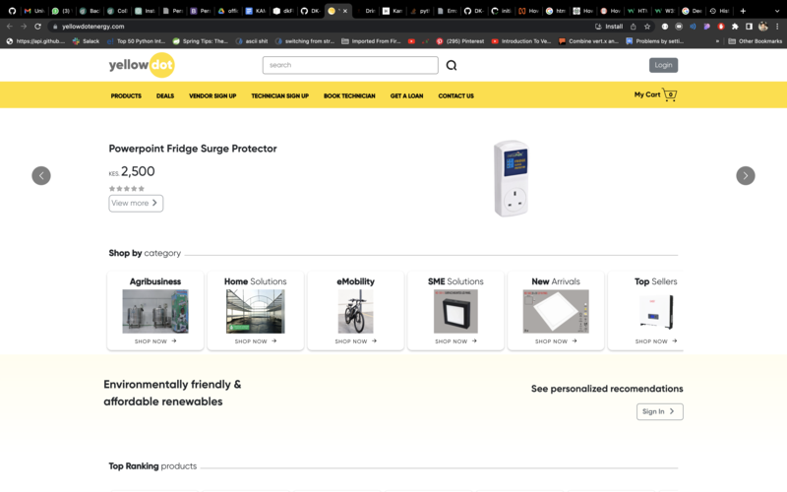Shop Now in the SME Solutions category
The width and height of the screenshot is (787, 492).
[455, 341]
